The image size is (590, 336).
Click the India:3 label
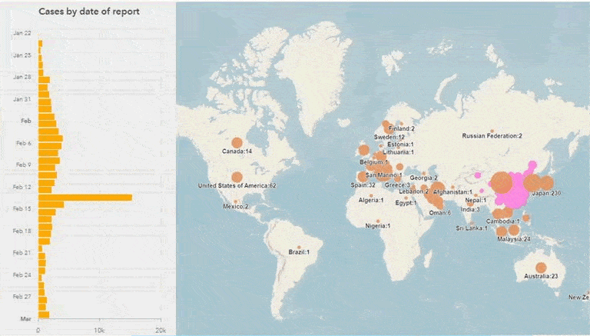[470, 209]
